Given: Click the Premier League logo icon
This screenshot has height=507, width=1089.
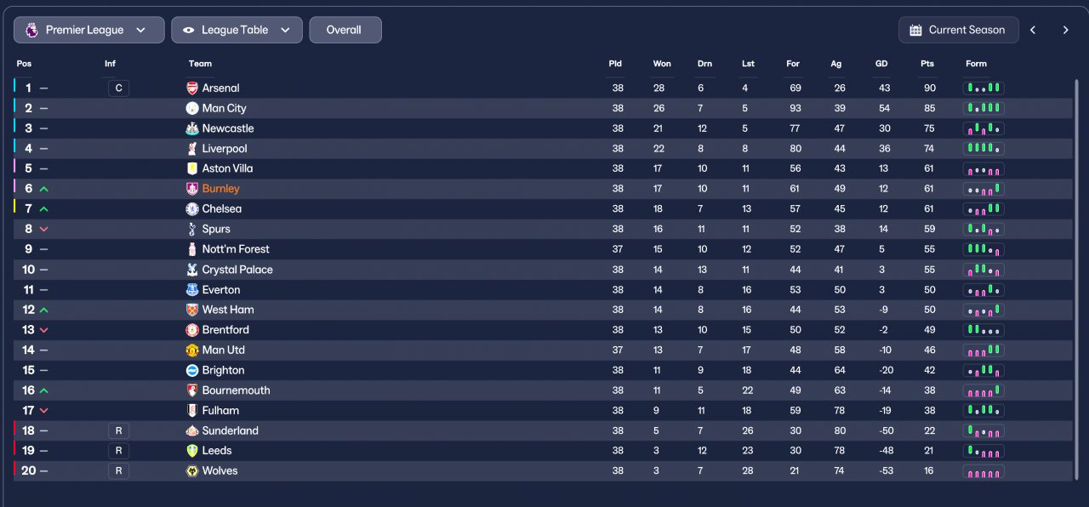Looking at the screenshot, I should click(31, 30).
